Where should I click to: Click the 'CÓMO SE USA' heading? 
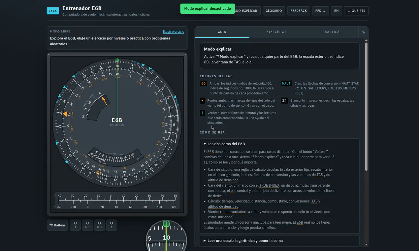tap(212, 132)
